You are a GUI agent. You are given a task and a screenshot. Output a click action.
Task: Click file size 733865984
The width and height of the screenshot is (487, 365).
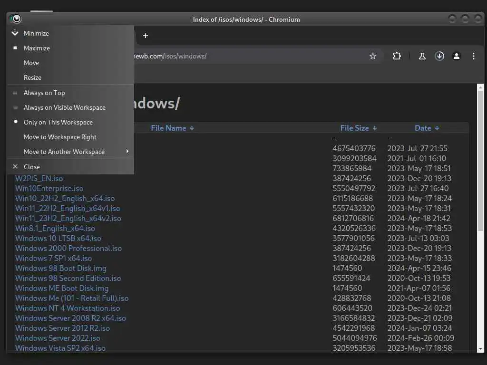tap(352, 169)
